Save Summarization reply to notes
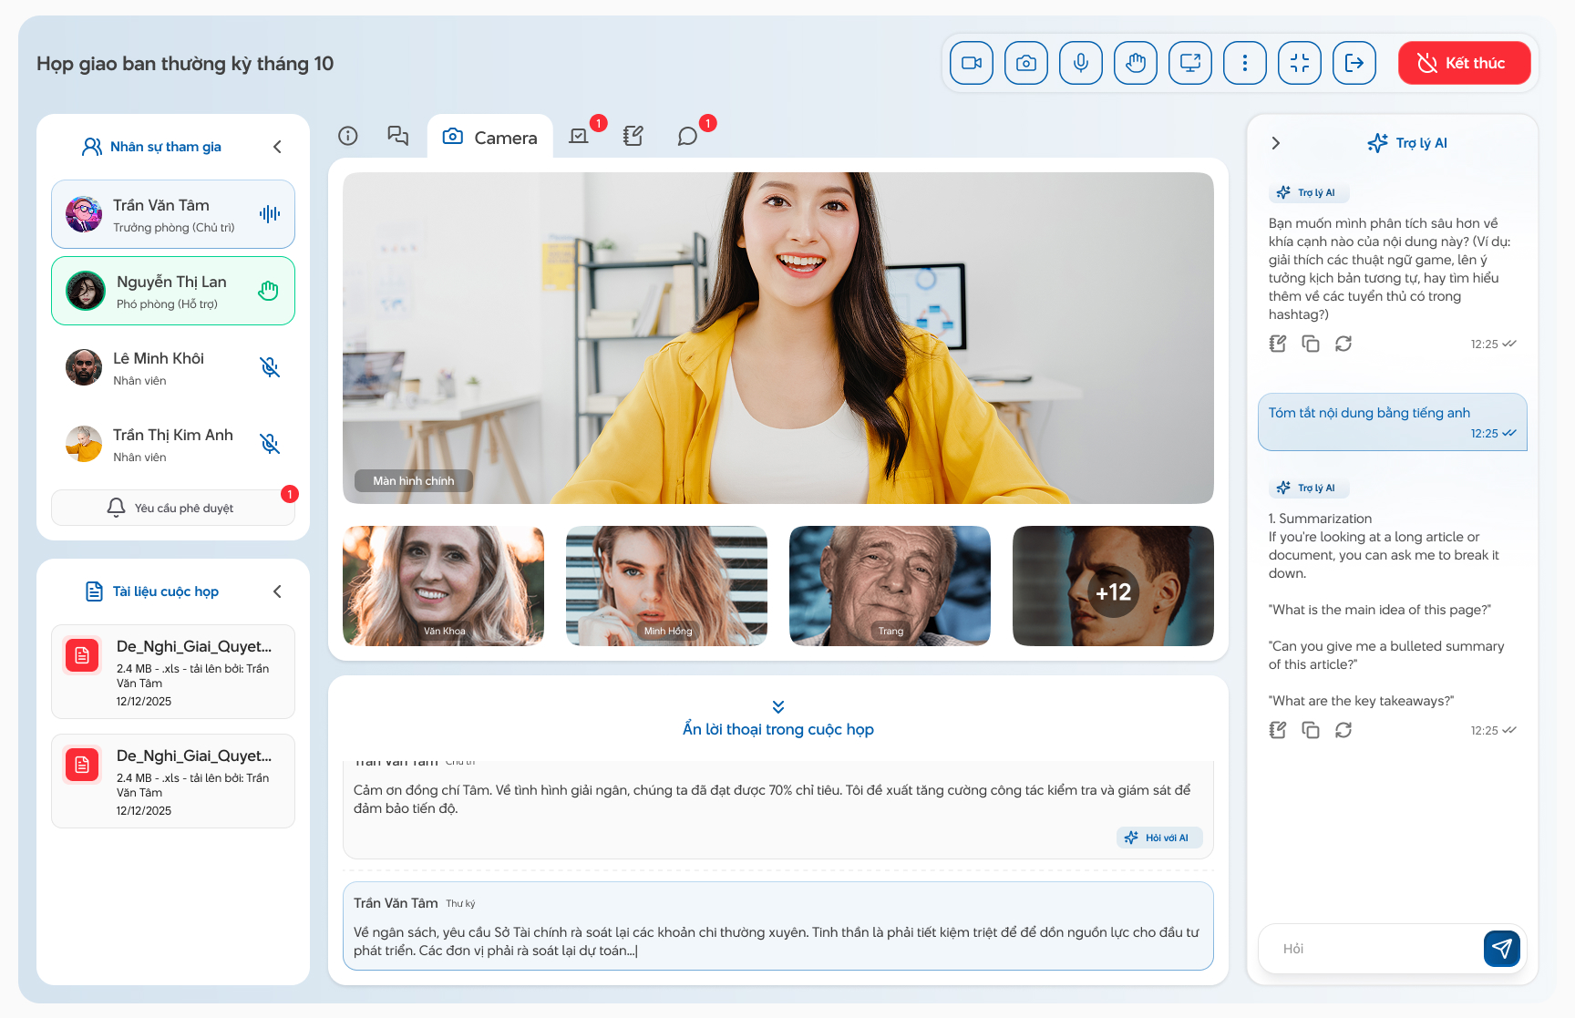Viewport: 1575px width, 1018px height. point(1278,730)
